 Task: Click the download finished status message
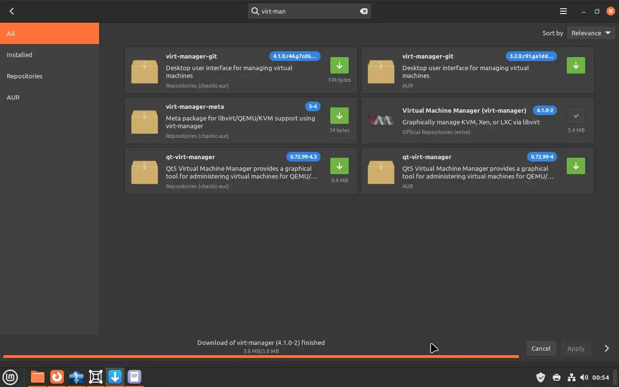tap(261, 342)
